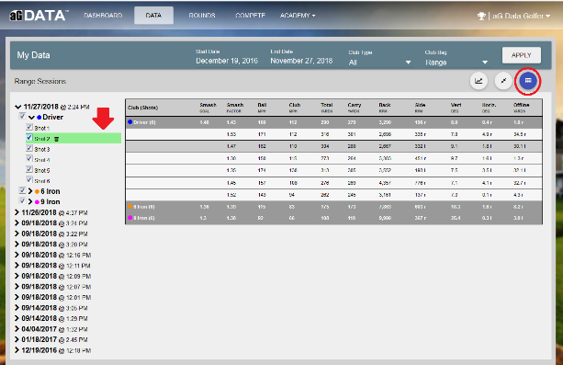Open the Club Bag dropdown showing Range

(x=456, y=63)
